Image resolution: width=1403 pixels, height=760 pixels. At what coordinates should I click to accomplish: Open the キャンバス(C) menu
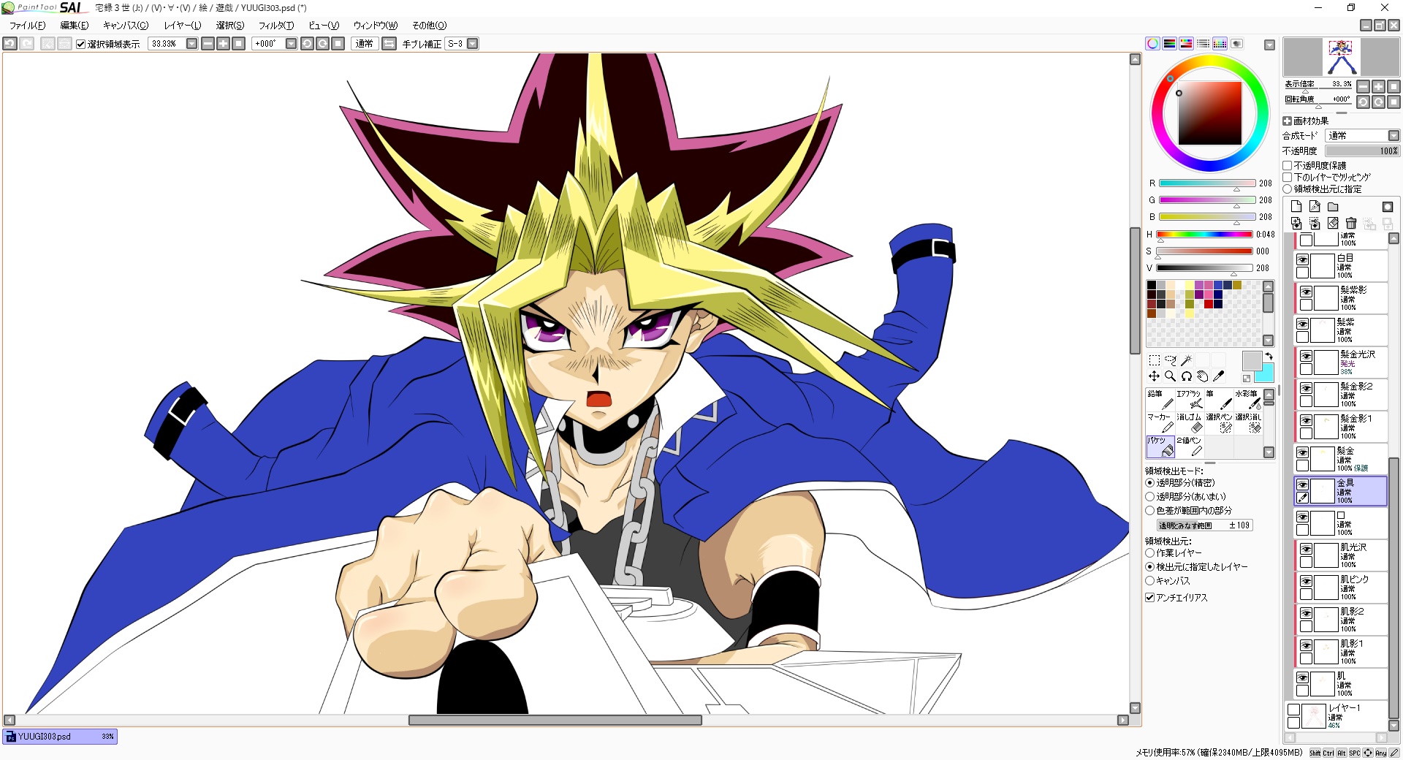tap(125, 26)
